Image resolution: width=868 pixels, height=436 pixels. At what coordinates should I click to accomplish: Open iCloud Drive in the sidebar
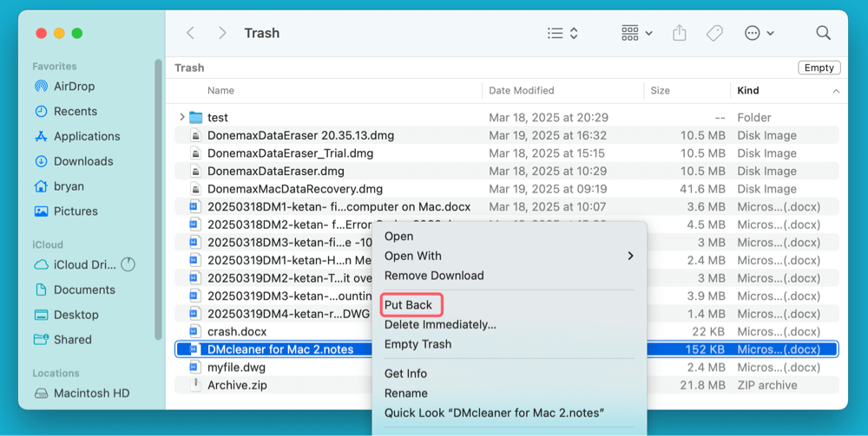pyautogui.click(x=75, y=264)
